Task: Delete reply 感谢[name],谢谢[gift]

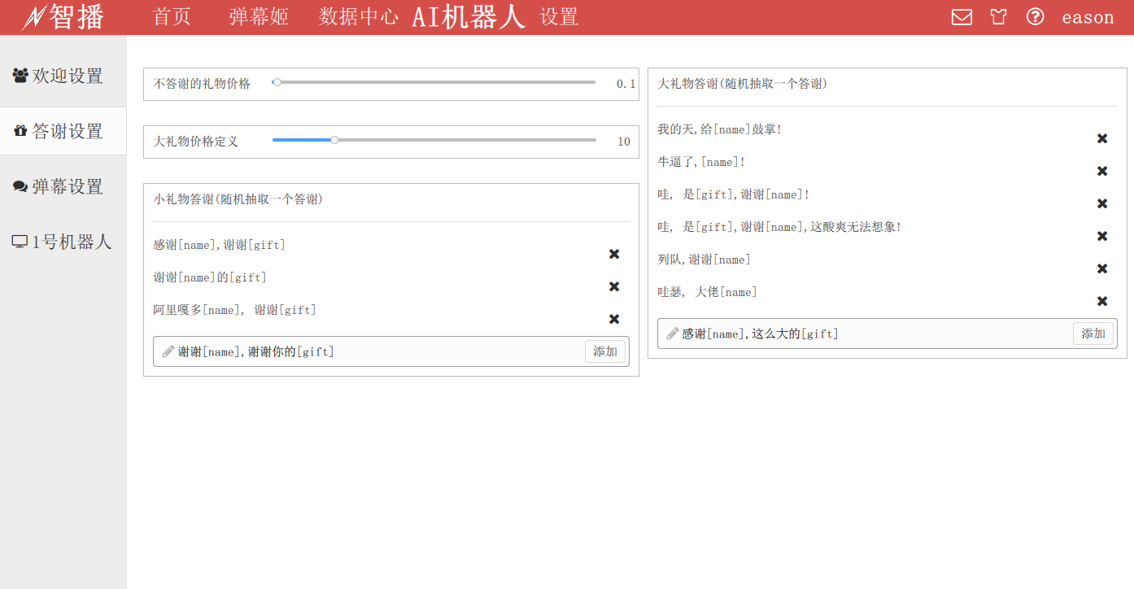Action: (x=614, y=254)
